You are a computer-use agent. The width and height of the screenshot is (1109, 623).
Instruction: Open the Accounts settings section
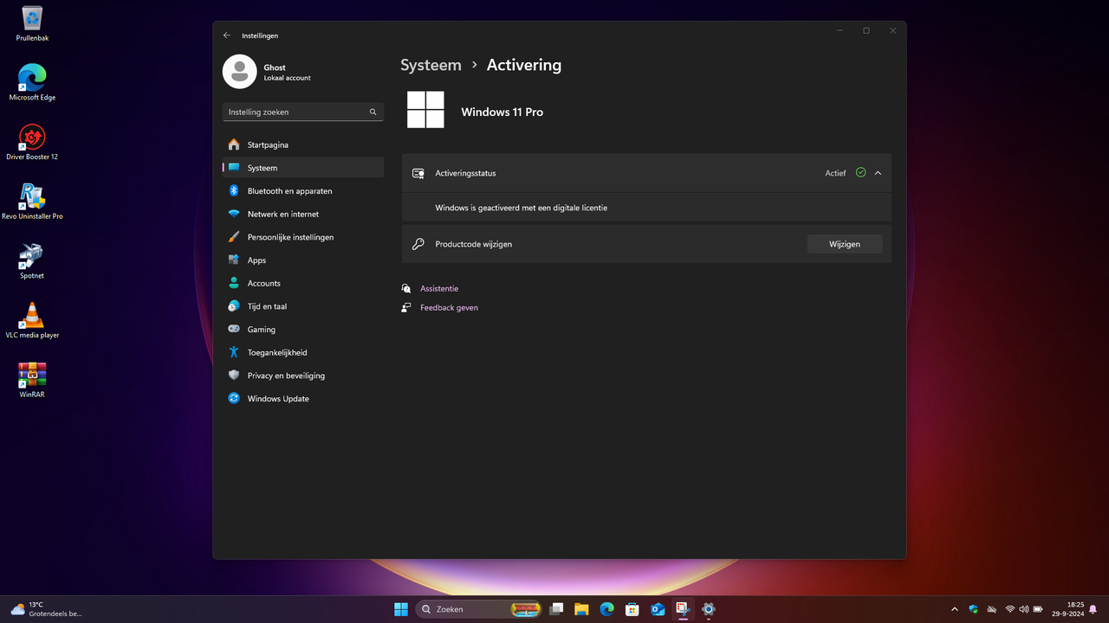coord(302,283)
